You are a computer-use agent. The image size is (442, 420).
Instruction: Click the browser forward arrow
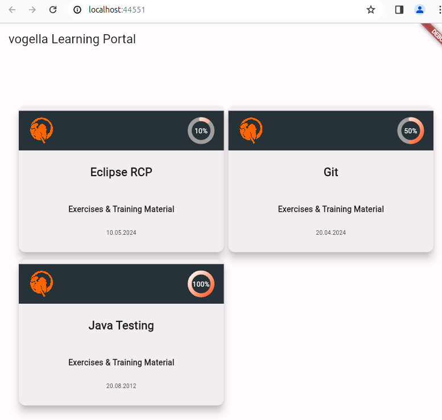[32, 10]
